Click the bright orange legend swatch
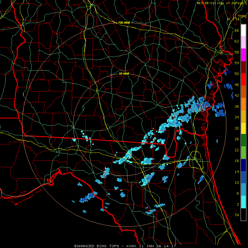This screenshot has height=248, width=248. (243, 104)
